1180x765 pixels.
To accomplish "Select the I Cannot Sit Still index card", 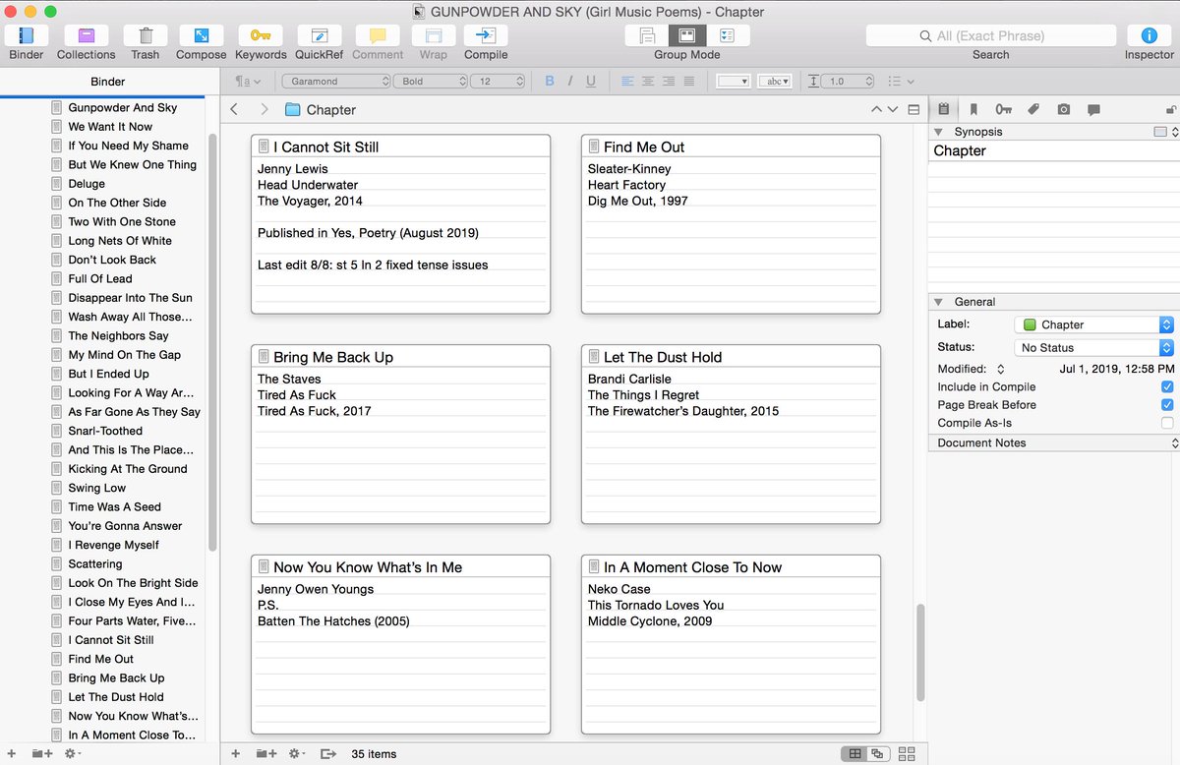I will [x=400, y=224].
